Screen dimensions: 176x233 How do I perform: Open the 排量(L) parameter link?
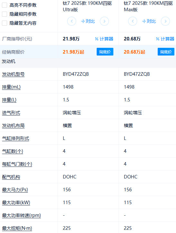(9, 100)
